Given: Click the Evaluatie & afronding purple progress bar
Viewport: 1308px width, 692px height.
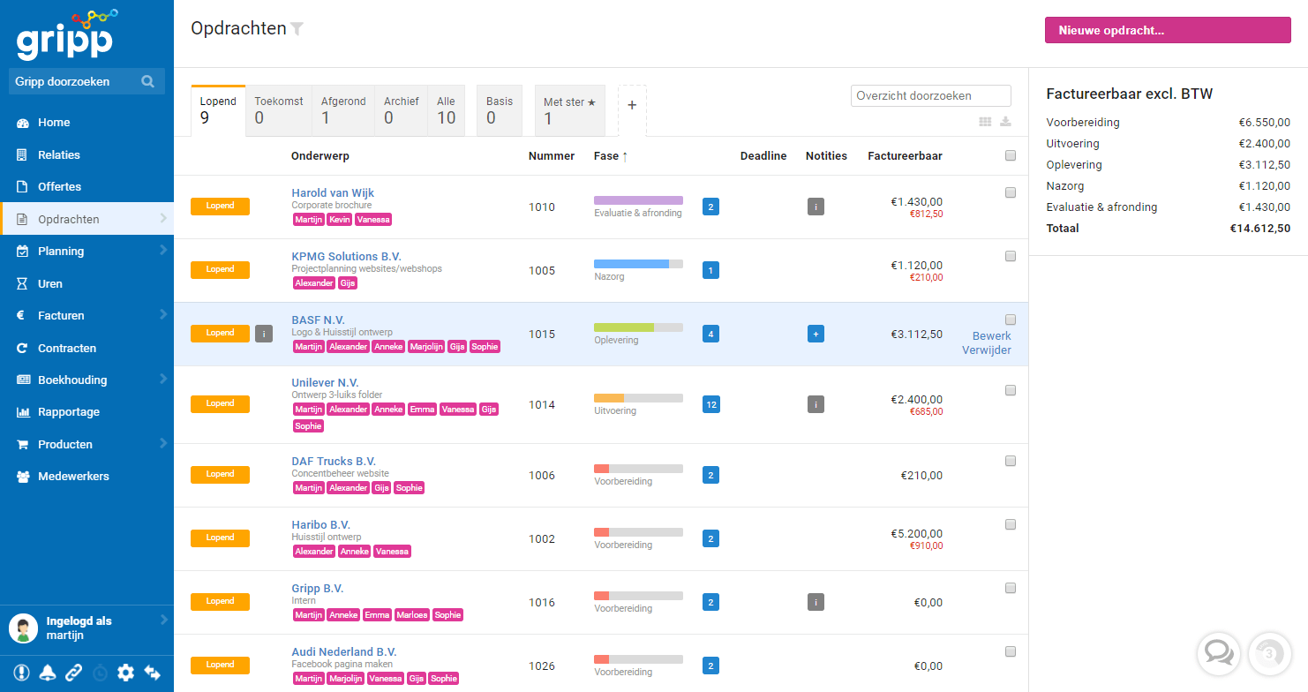Looking at the screenshot, I should coord(638,200).
